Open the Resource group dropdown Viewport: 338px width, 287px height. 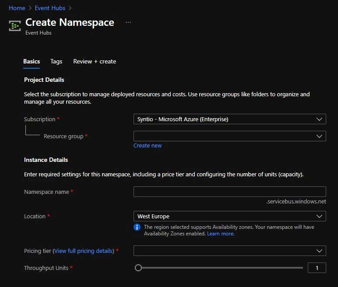coord(230,136)
